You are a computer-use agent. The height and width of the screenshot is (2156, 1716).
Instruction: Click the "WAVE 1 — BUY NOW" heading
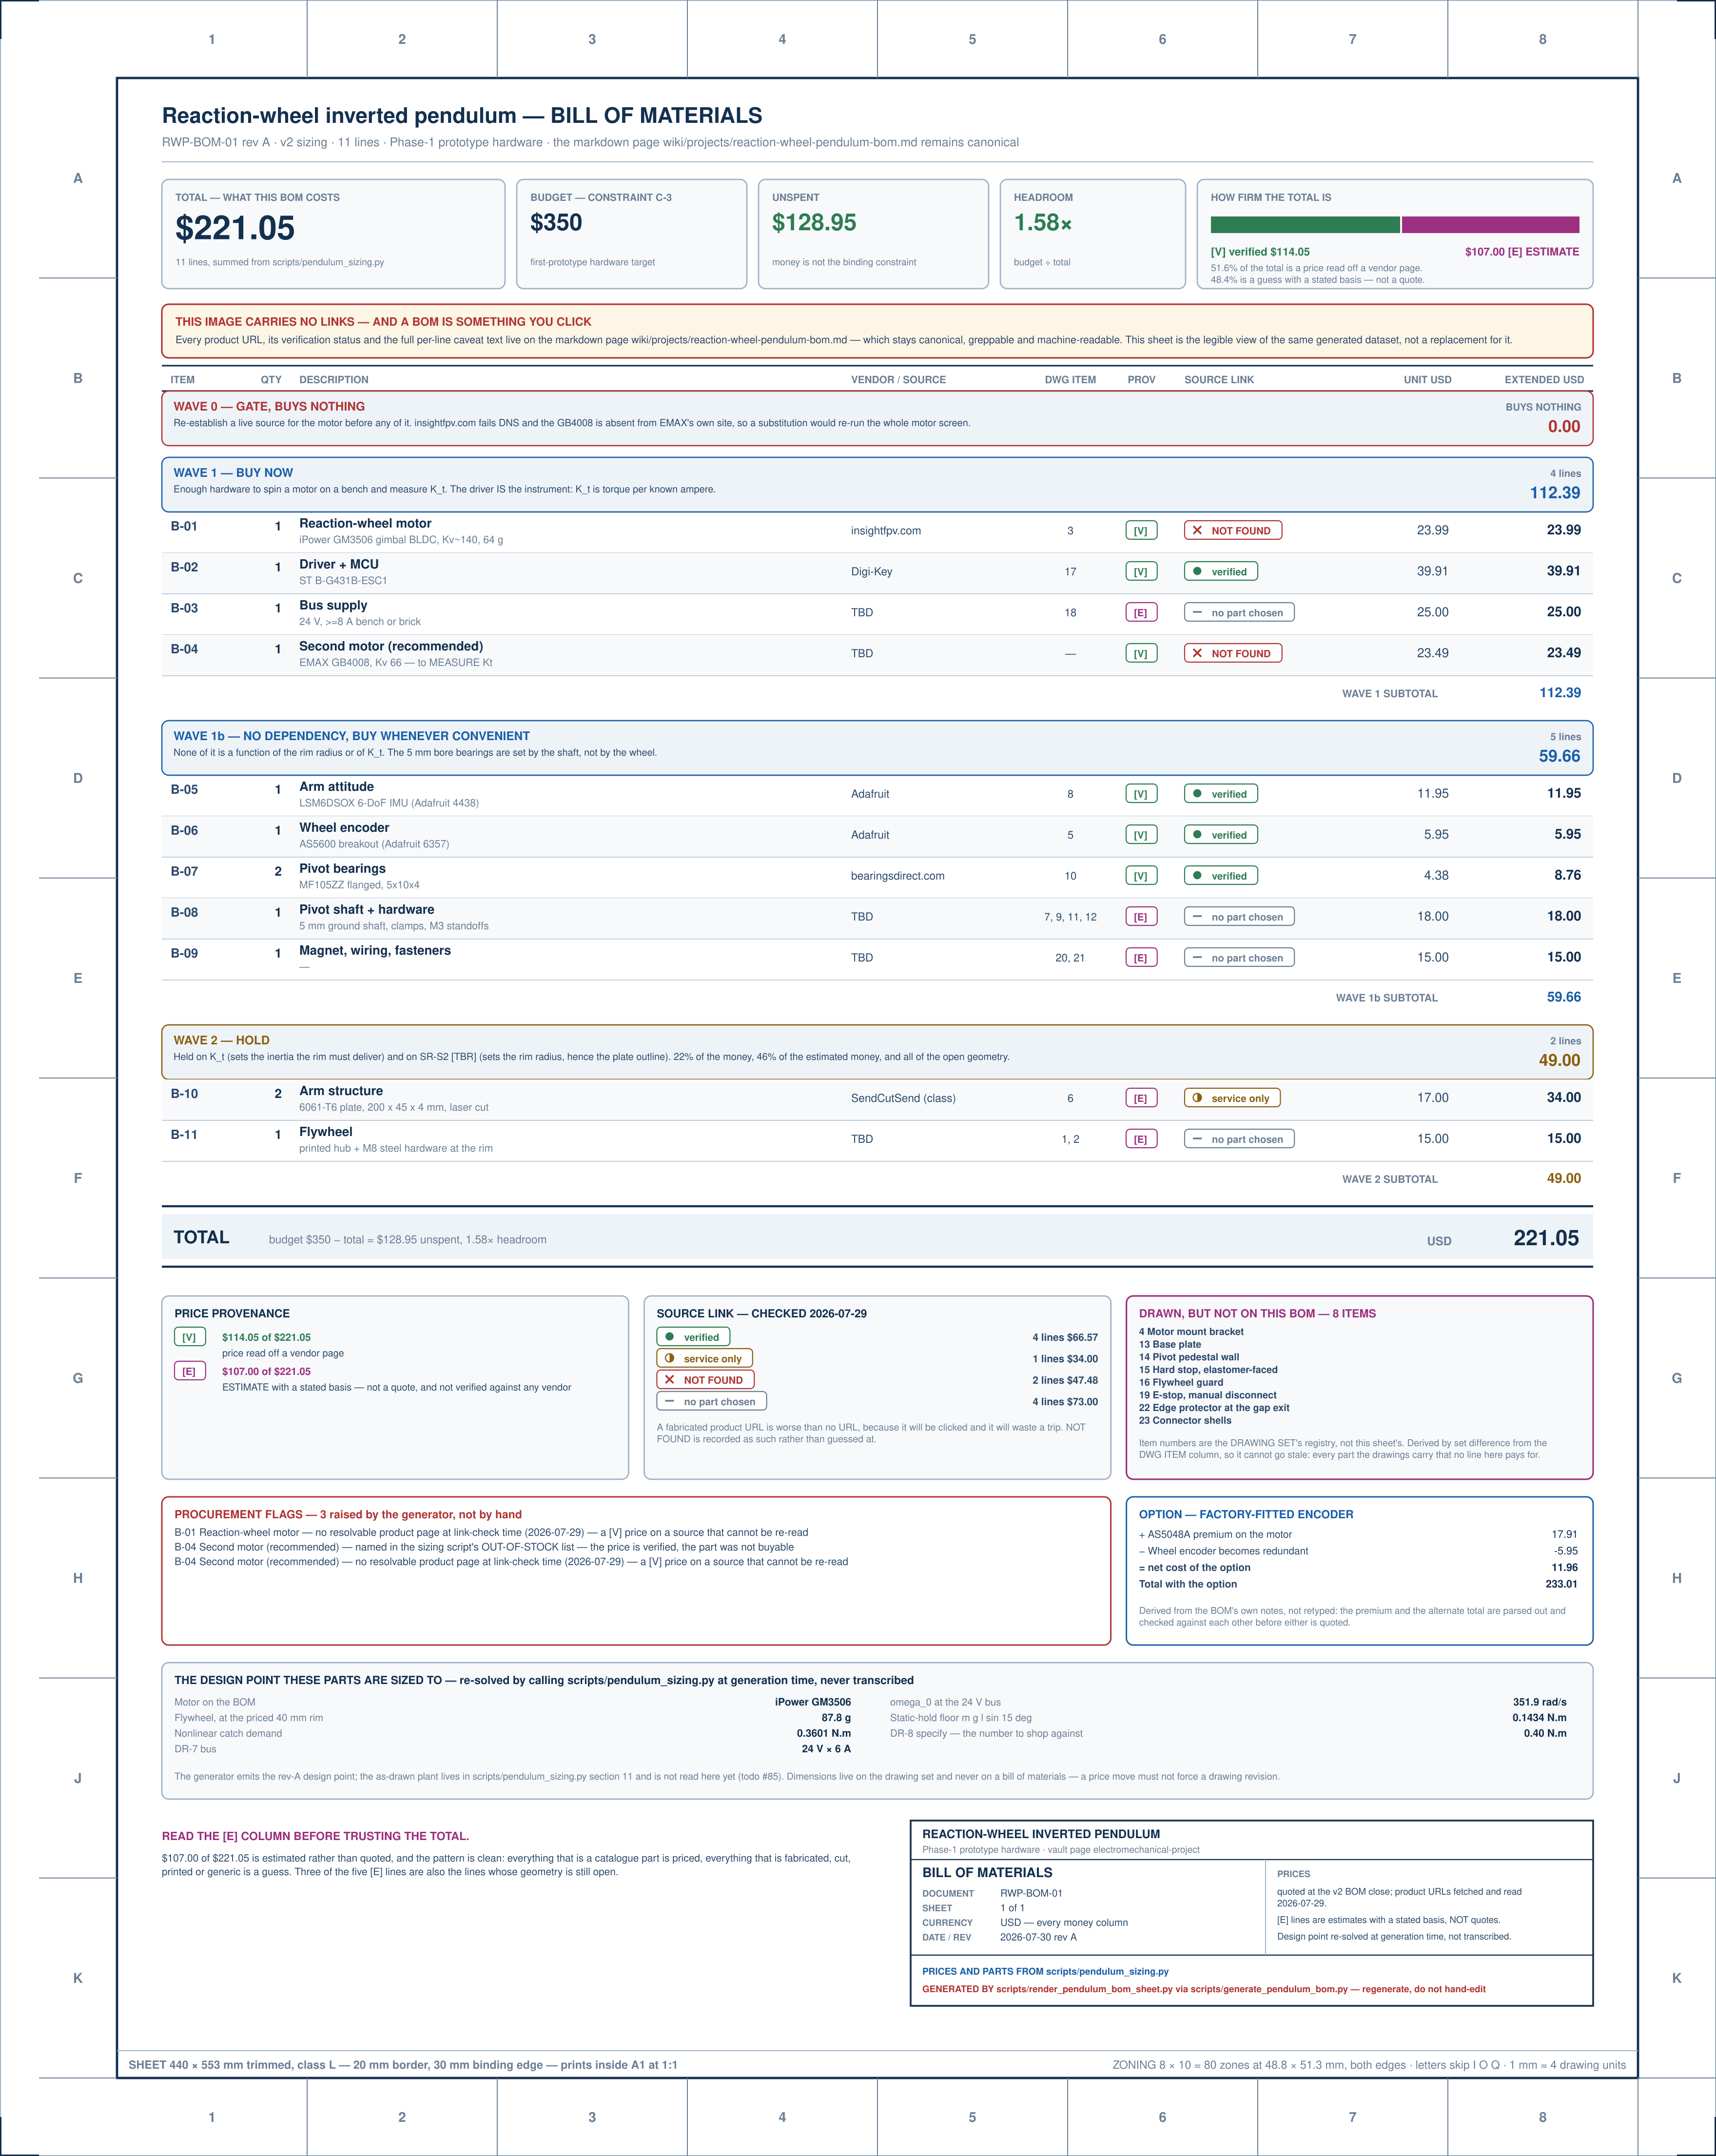tap(233, 473)
